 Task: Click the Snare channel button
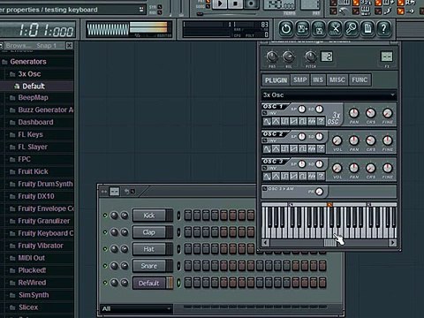tap(149, 266)
